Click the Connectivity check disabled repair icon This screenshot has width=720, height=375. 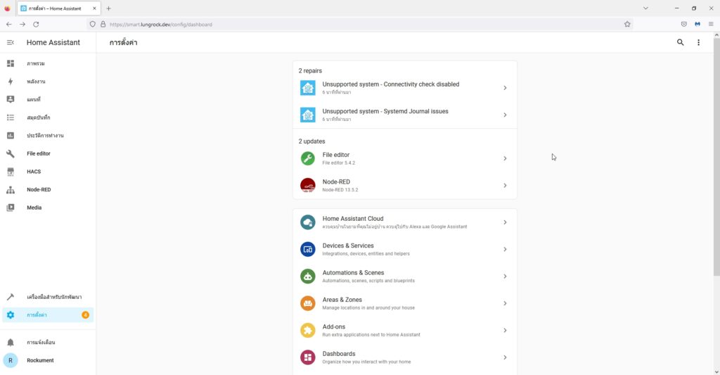click(x=308, y=88)
